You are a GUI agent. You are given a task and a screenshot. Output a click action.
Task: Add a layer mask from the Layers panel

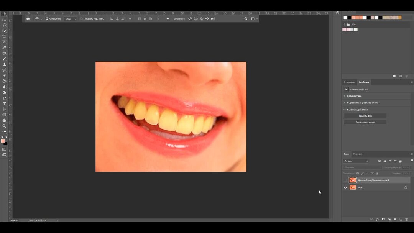tap(383, 220)
